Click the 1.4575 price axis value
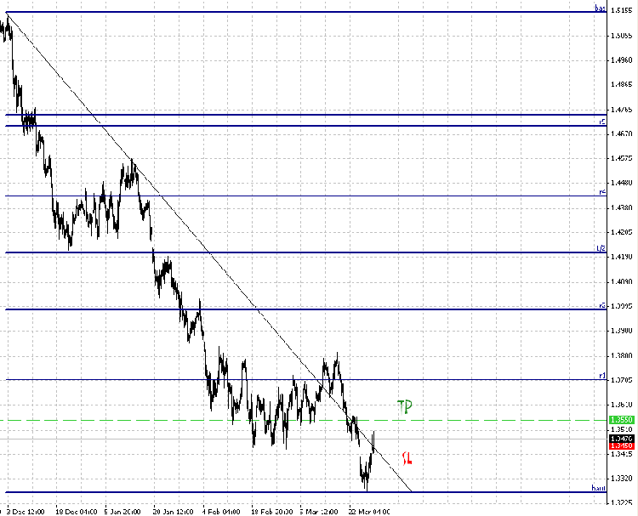Screen dimensions: 638x516 tap(622, 158)
